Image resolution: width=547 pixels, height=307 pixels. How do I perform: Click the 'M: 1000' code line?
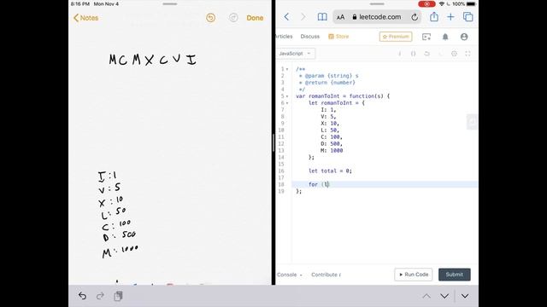coord(332,150)
